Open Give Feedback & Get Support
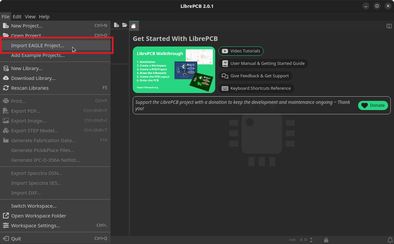The image size is (394, 244). pyautogui.click(x=255, y=76)
